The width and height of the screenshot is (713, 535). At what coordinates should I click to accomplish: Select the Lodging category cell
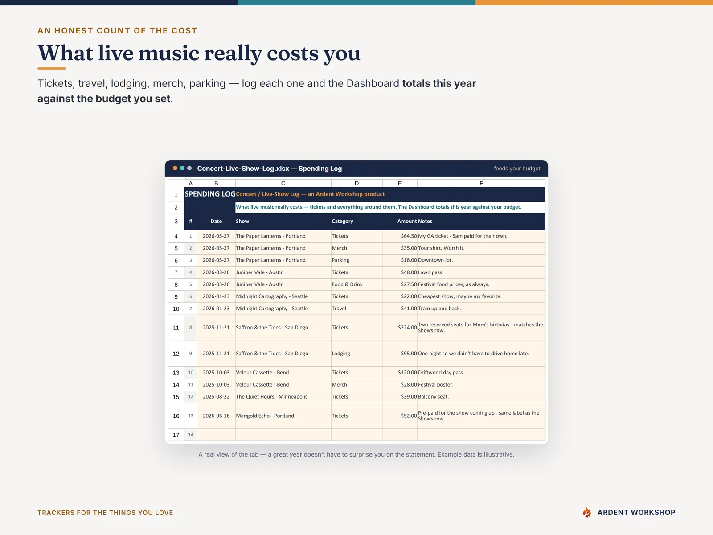click(356, 354)
